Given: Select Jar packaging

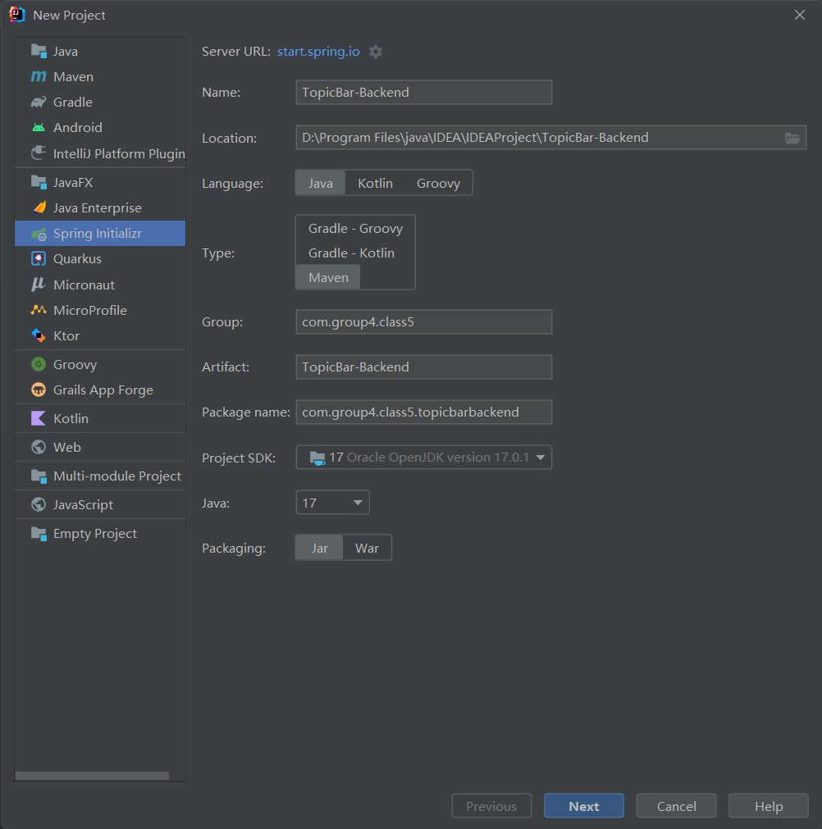Looking at the screenshot, I should pos(319,548).
